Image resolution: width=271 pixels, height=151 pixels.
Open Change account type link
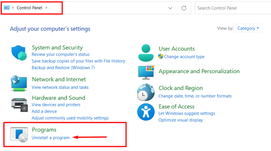(x=184, y=57)
